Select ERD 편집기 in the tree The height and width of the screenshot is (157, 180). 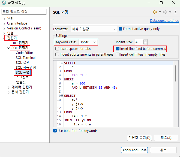click(20, 43)
